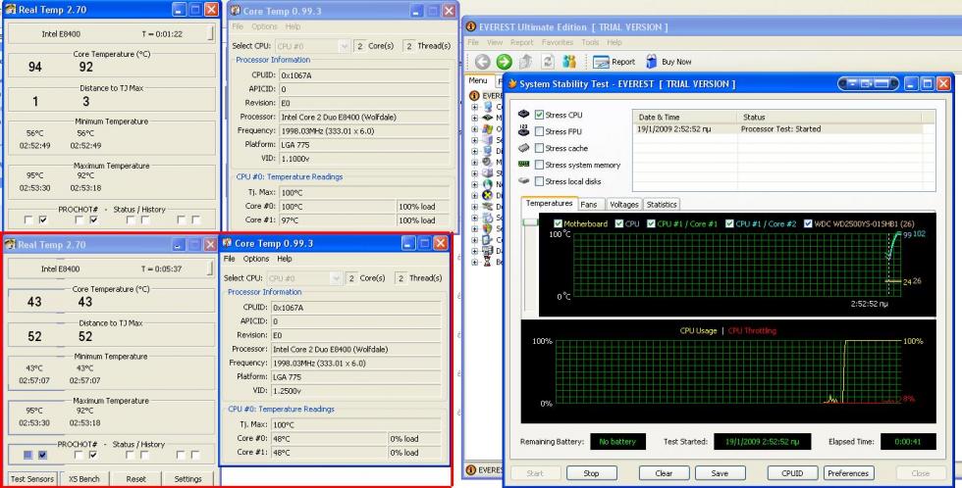Click the Clear button in Stability Test
This screenshot has width=962, height=488.
[664, 473]
